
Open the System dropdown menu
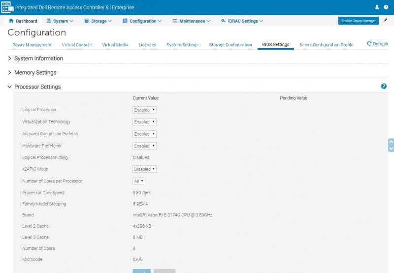60,21
